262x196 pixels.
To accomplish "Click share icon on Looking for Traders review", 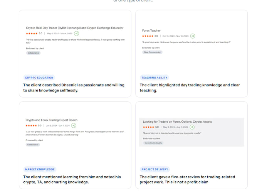I will point(192,127).
